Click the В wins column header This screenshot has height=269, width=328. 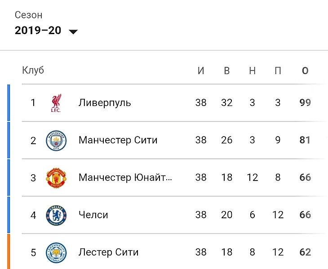point(227,71)
